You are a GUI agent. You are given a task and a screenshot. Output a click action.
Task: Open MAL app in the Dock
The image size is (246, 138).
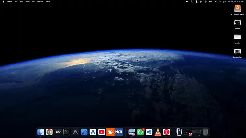pyautogui.click(x=119, y=132)
